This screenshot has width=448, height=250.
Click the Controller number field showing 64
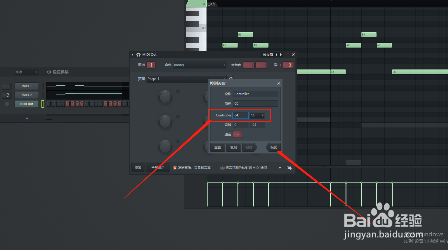pos(240,115)
